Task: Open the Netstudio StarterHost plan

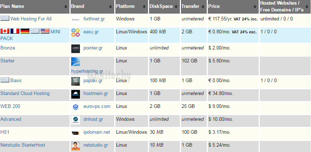Action: coord(23,145)
